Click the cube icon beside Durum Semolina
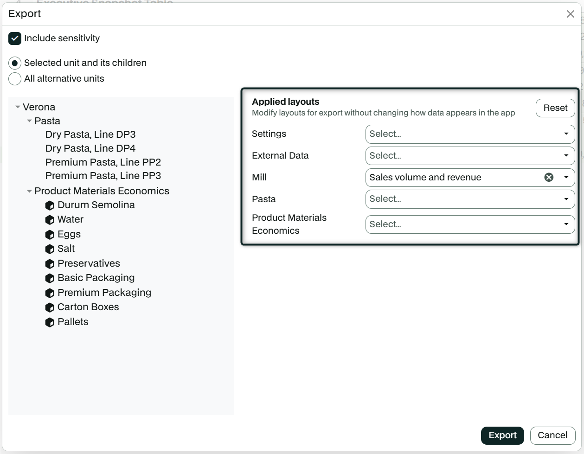The height and width of the screenshot is (454, 584). tap(50, 205)
